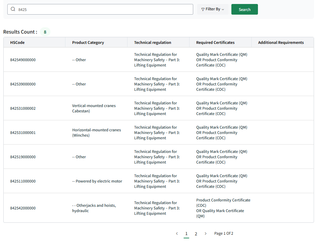Go to next page arrow

(x=205, y=233)
